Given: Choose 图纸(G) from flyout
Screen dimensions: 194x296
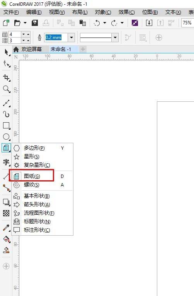Looking at the screenshot, I should point(43,176).
